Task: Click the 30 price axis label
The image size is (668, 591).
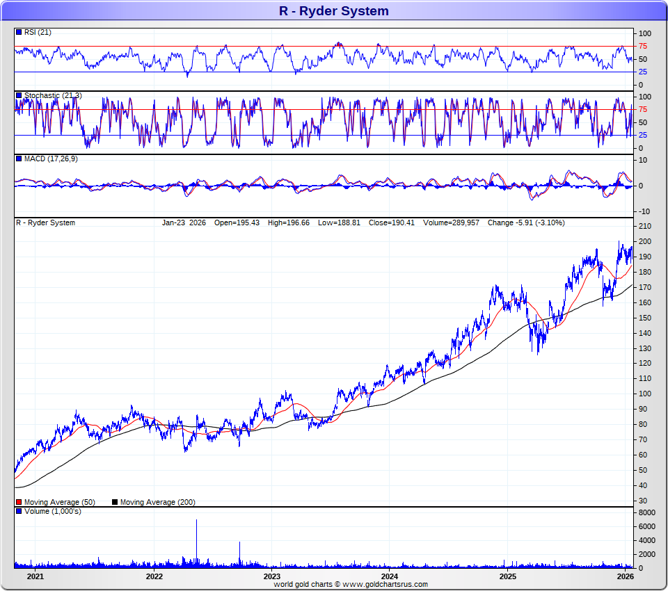Action: tap(643, 501)
